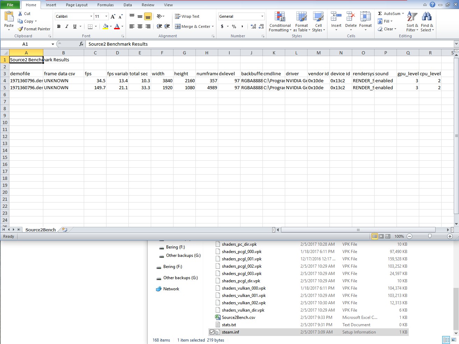The height and width of the screenshot is (344, 459).
Task: Open Merge & Center dropdown arrow
Action: point(213,26)
